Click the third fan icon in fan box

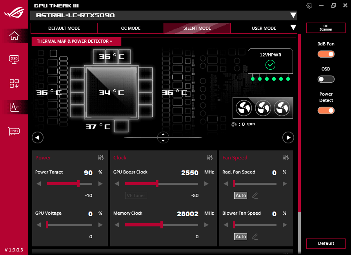[x=282, y=108]
